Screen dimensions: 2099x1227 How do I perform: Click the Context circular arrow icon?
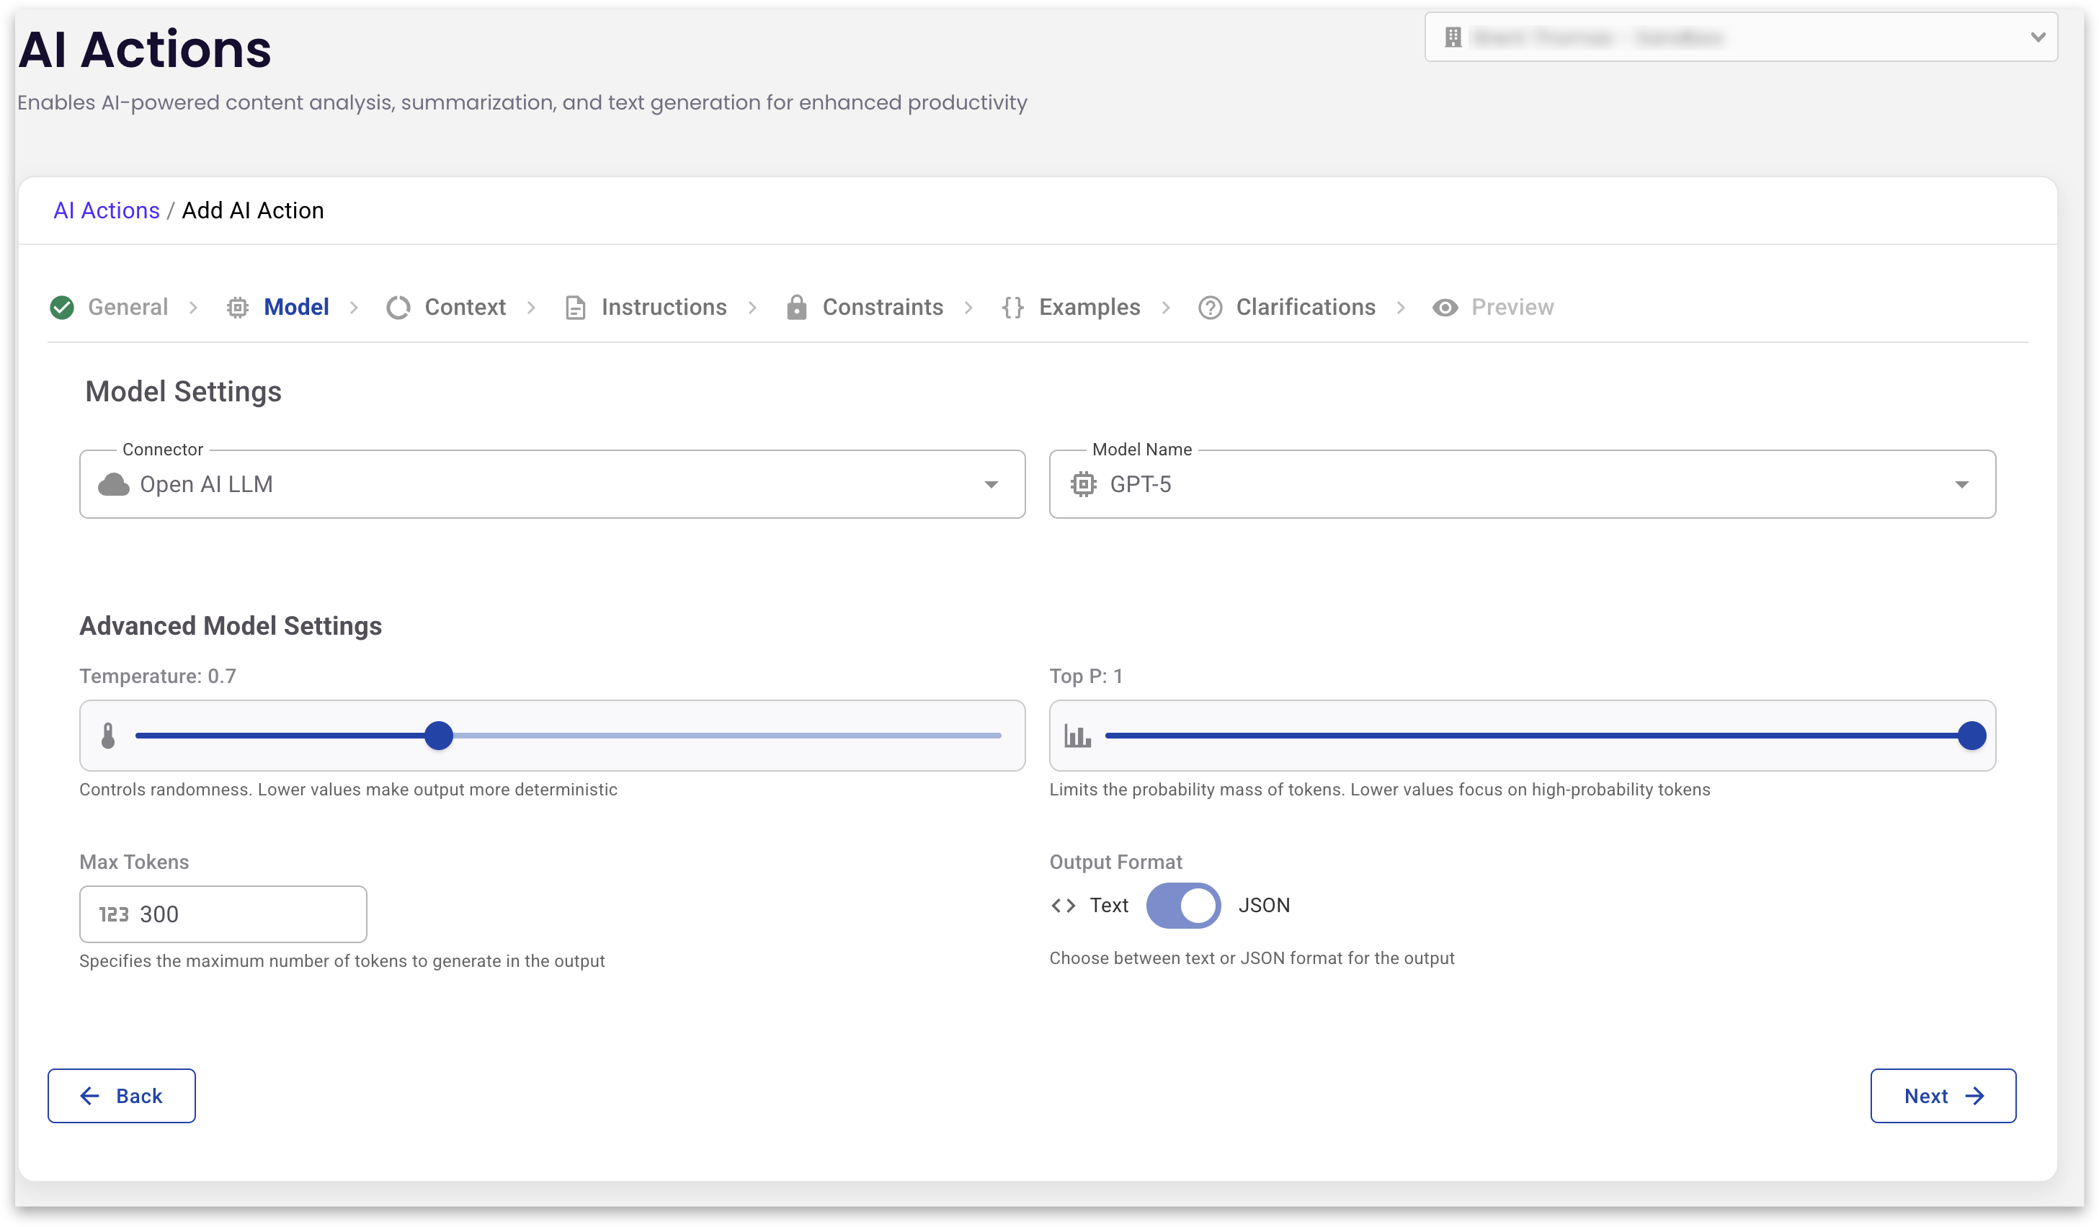click(398, 308)
